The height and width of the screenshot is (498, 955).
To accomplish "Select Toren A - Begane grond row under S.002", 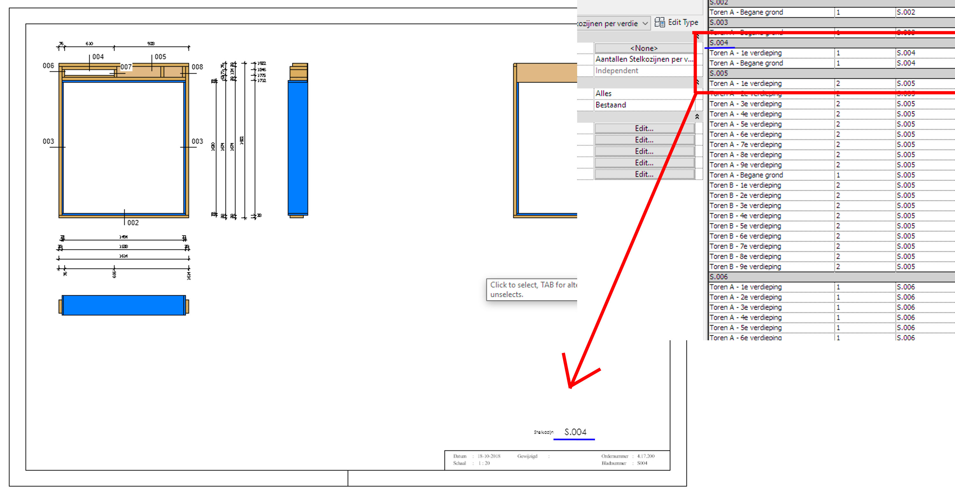I will [746, 12].
